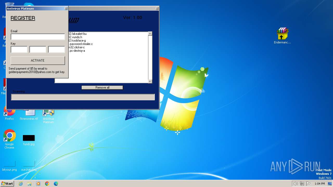Select the fundi.jpg desktop file
The width and height of the screenshot is (333, 187).
pyautogui.click(x=29, y=140)
